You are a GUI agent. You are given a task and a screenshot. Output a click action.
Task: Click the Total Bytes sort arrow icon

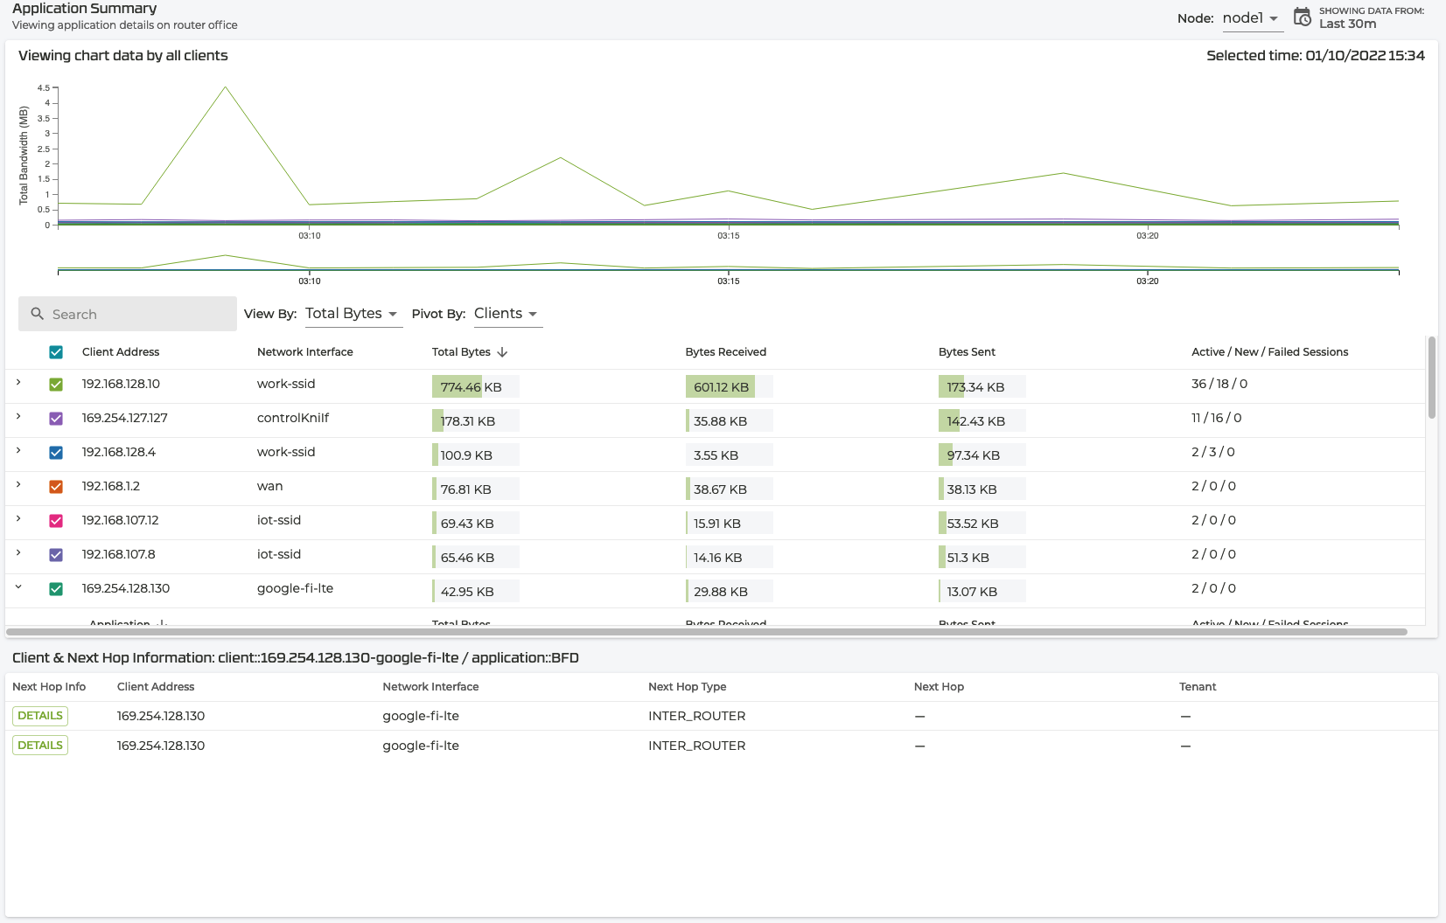pyautogui.click(x=502, y=352)
